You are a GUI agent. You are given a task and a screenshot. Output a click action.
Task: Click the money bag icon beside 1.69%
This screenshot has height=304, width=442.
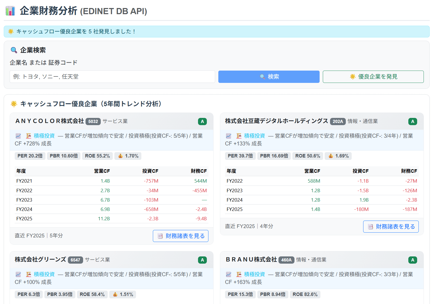click(331, 156)
